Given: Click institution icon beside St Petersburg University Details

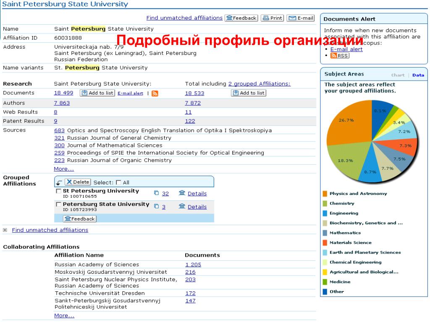Looking at the screenshot, I should pos(182,193).
